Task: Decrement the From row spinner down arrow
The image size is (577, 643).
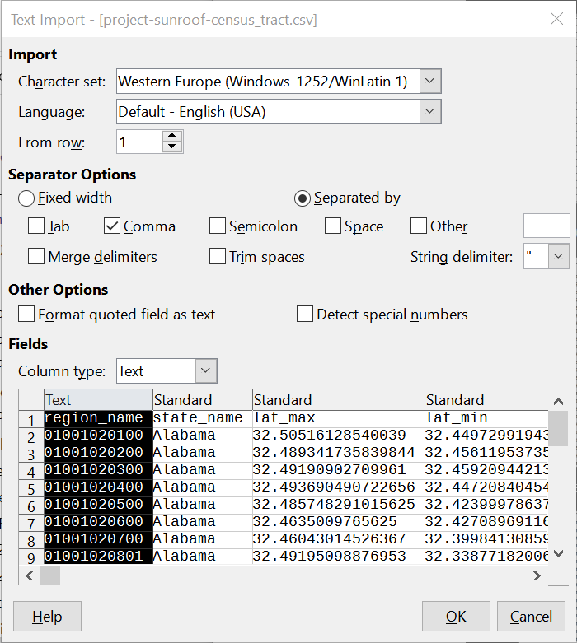Action: tap(171, 147)
